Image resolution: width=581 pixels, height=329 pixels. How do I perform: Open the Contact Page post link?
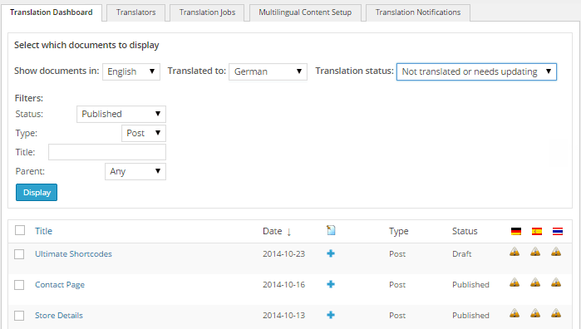click(60, 284)
